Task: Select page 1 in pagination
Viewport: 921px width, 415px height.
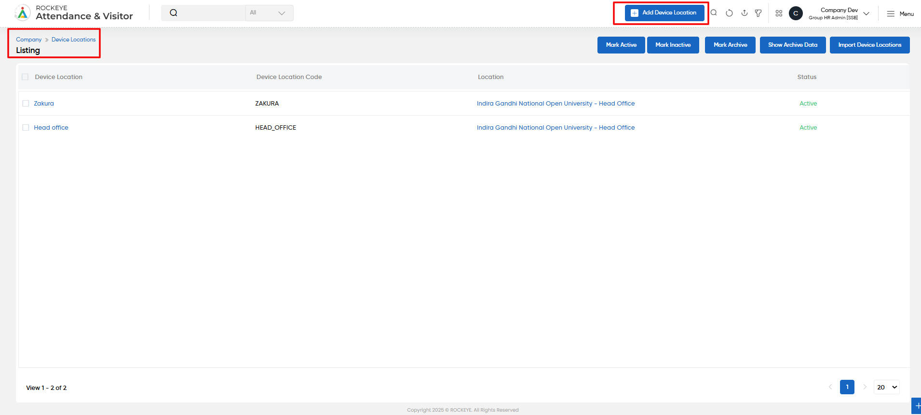Action: 847,387
